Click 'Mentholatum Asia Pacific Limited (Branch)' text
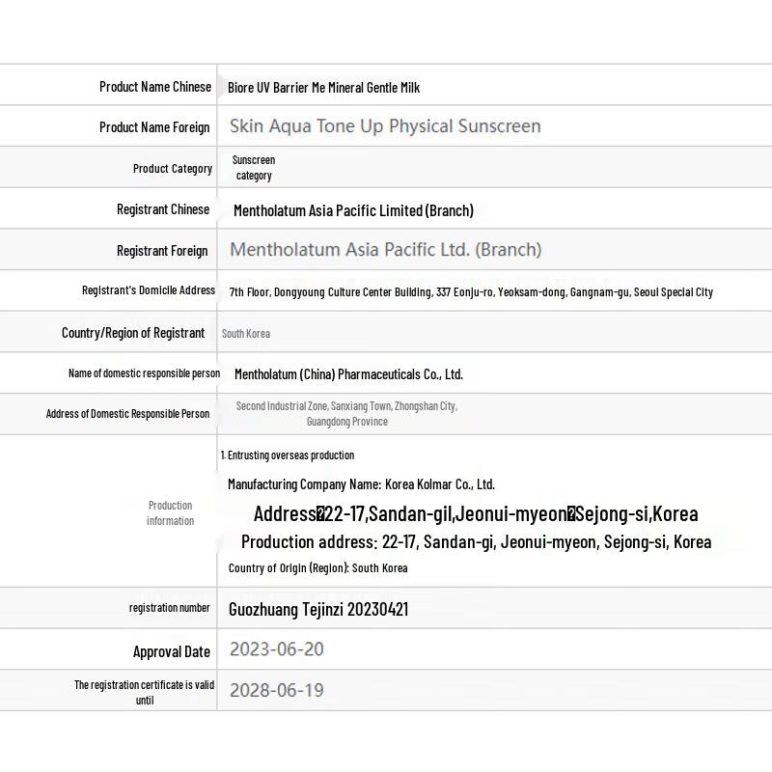 point(353,210)
